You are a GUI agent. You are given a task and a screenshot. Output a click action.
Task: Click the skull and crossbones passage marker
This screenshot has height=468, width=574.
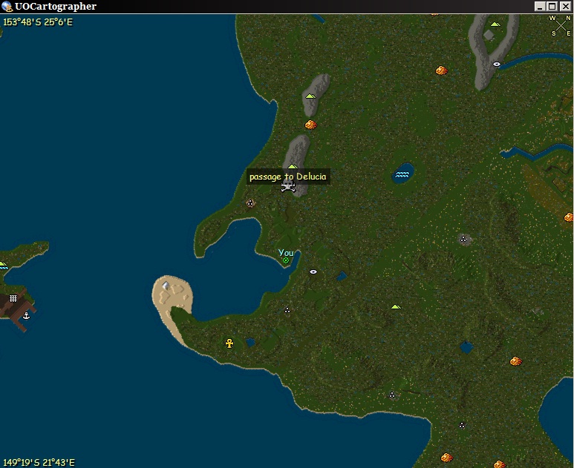click(288, 186)
